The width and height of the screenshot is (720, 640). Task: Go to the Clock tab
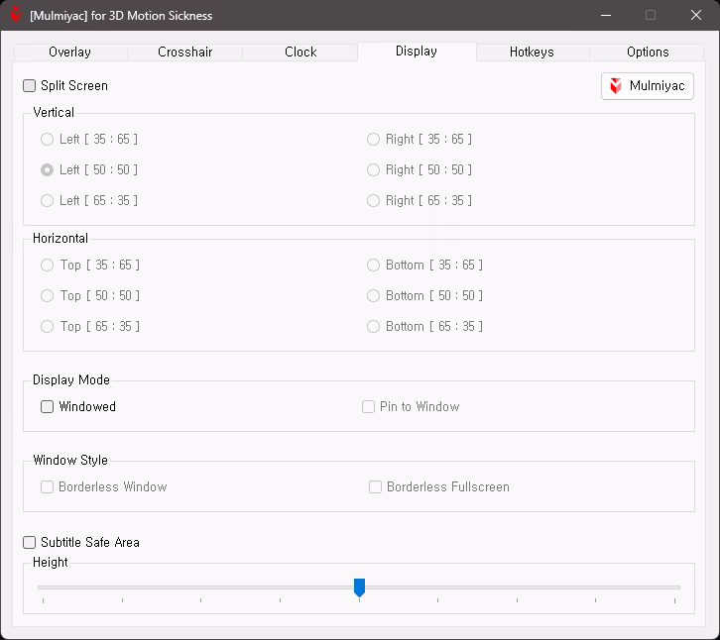pos(300,52)
